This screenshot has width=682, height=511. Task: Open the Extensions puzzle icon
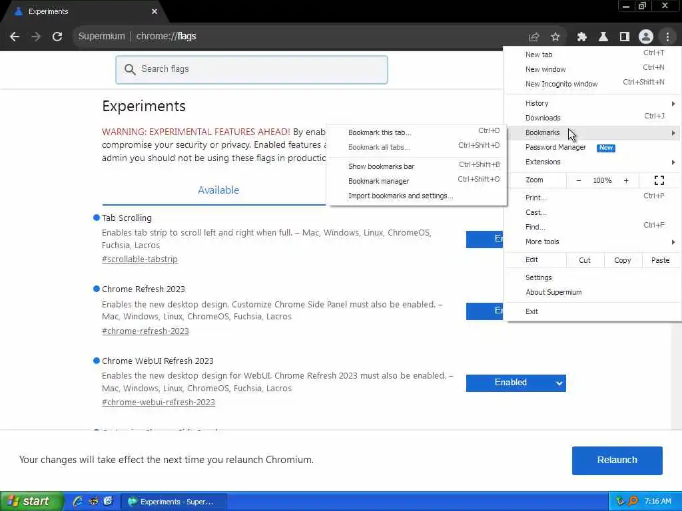tap(581, 37)
